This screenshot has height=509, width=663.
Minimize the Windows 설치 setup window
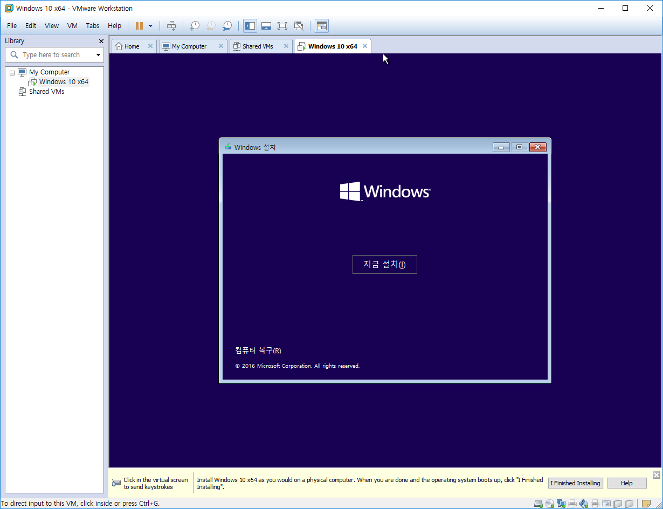(x=501, y=147)
